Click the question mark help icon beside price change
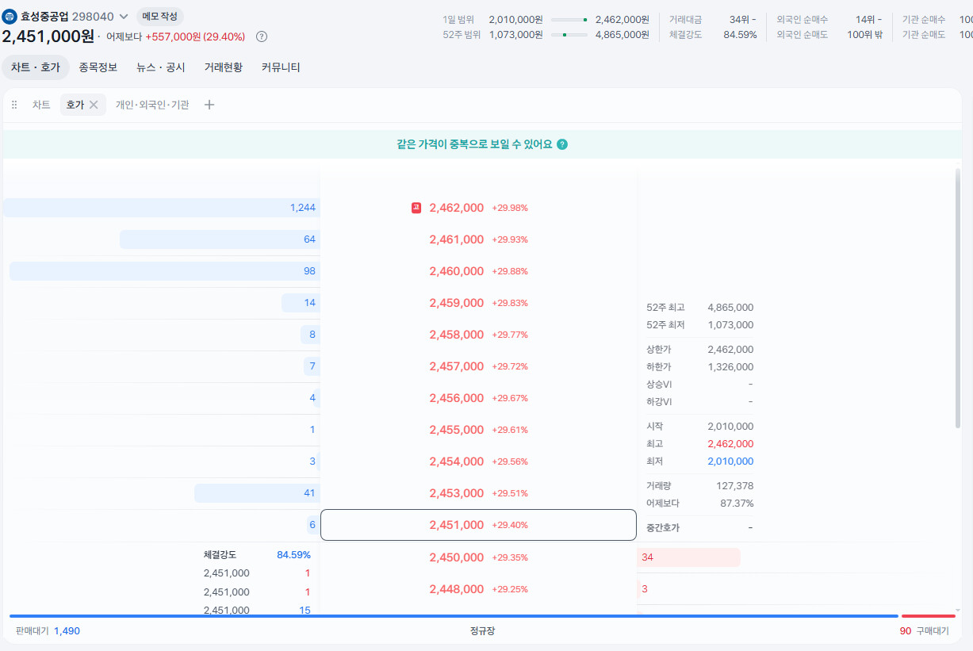Viewport: 973px width, 651px height. pyautogui.click(x=262, y=36)
